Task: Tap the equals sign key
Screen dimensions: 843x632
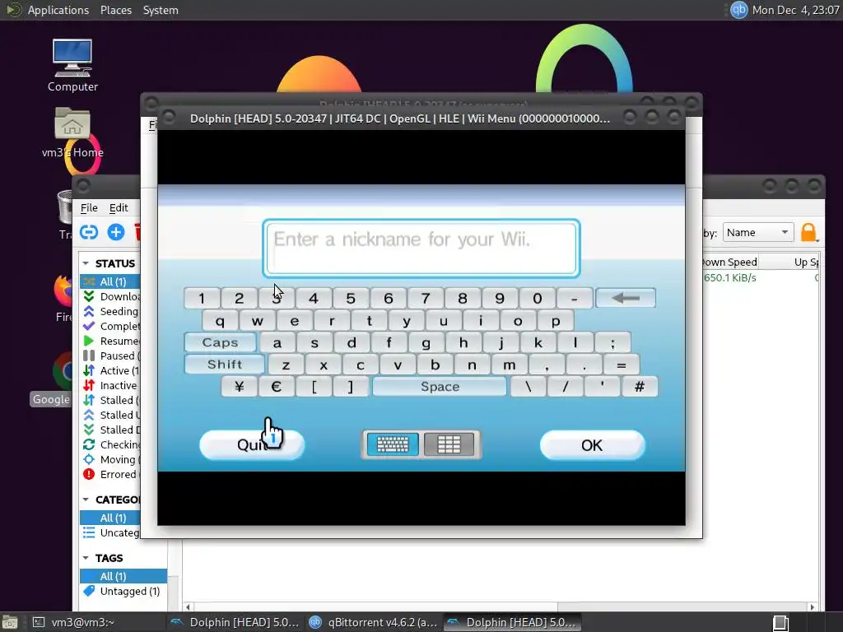Action: click(x=621, y=365)
